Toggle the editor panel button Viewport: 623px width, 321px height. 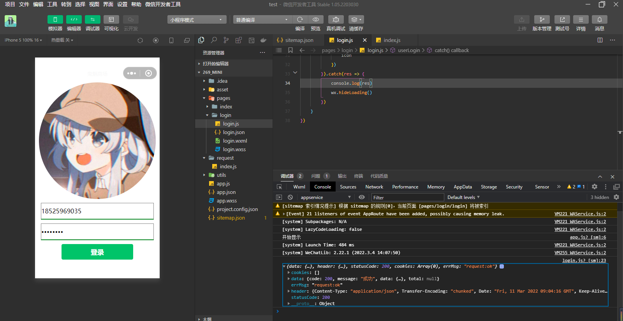[74, 19]
